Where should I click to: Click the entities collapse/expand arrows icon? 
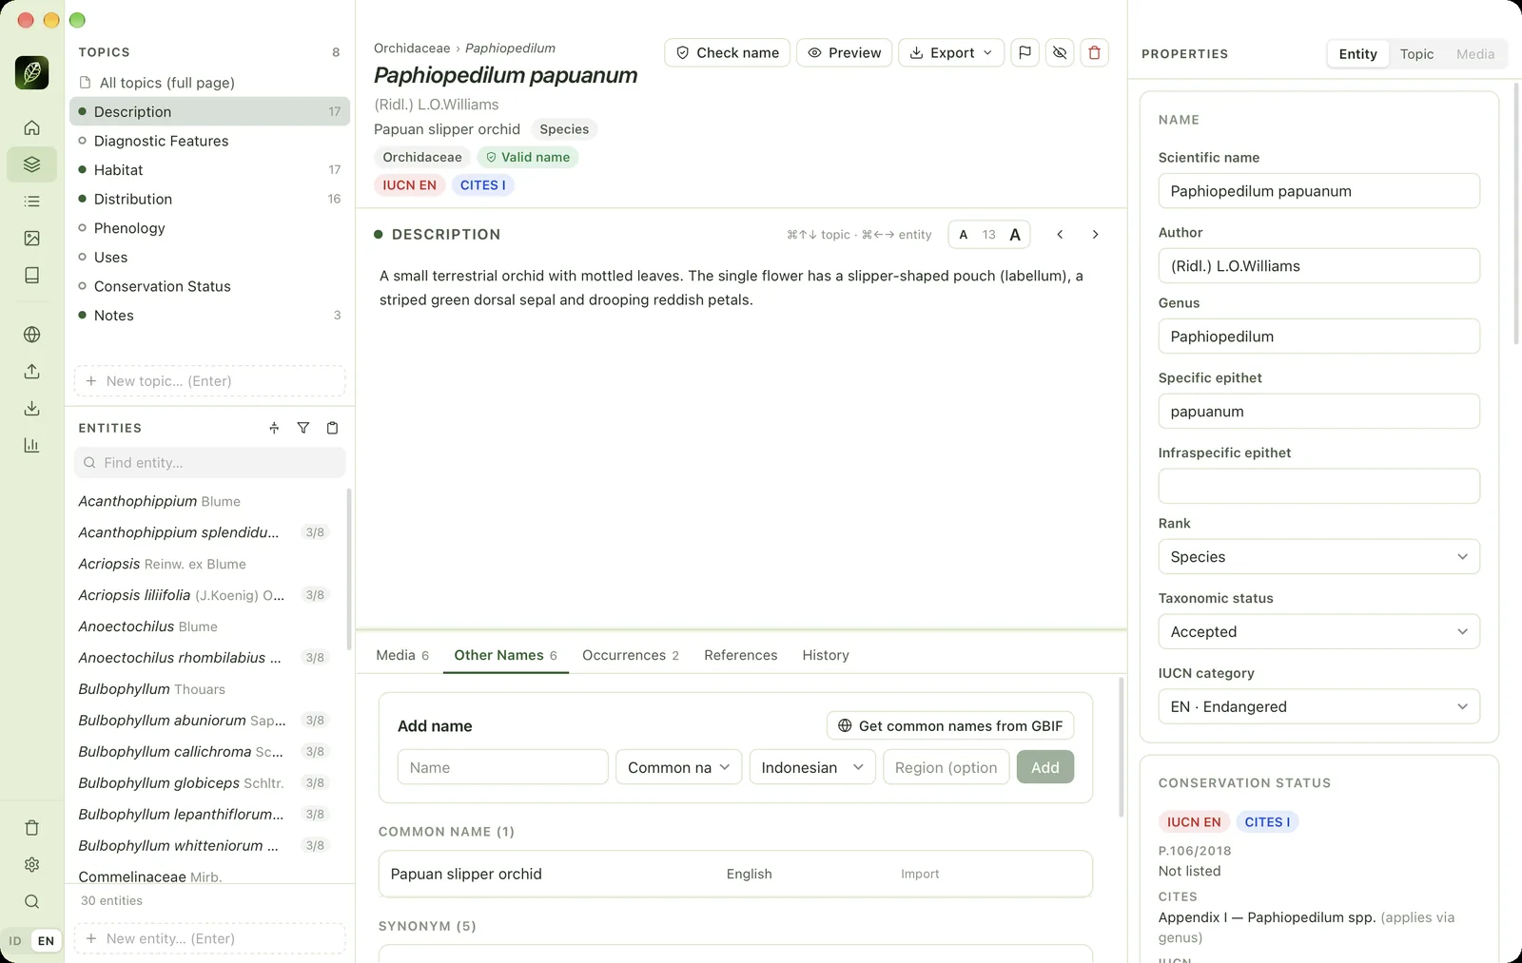[x=274, y=428]
